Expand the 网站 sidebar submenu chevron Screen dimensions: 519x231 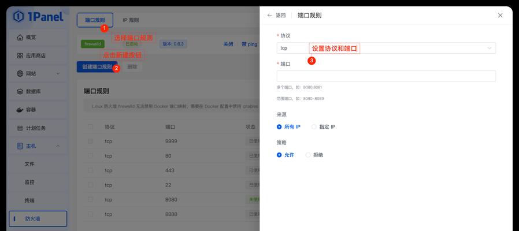pyautogui.click(x=58, y=73)
